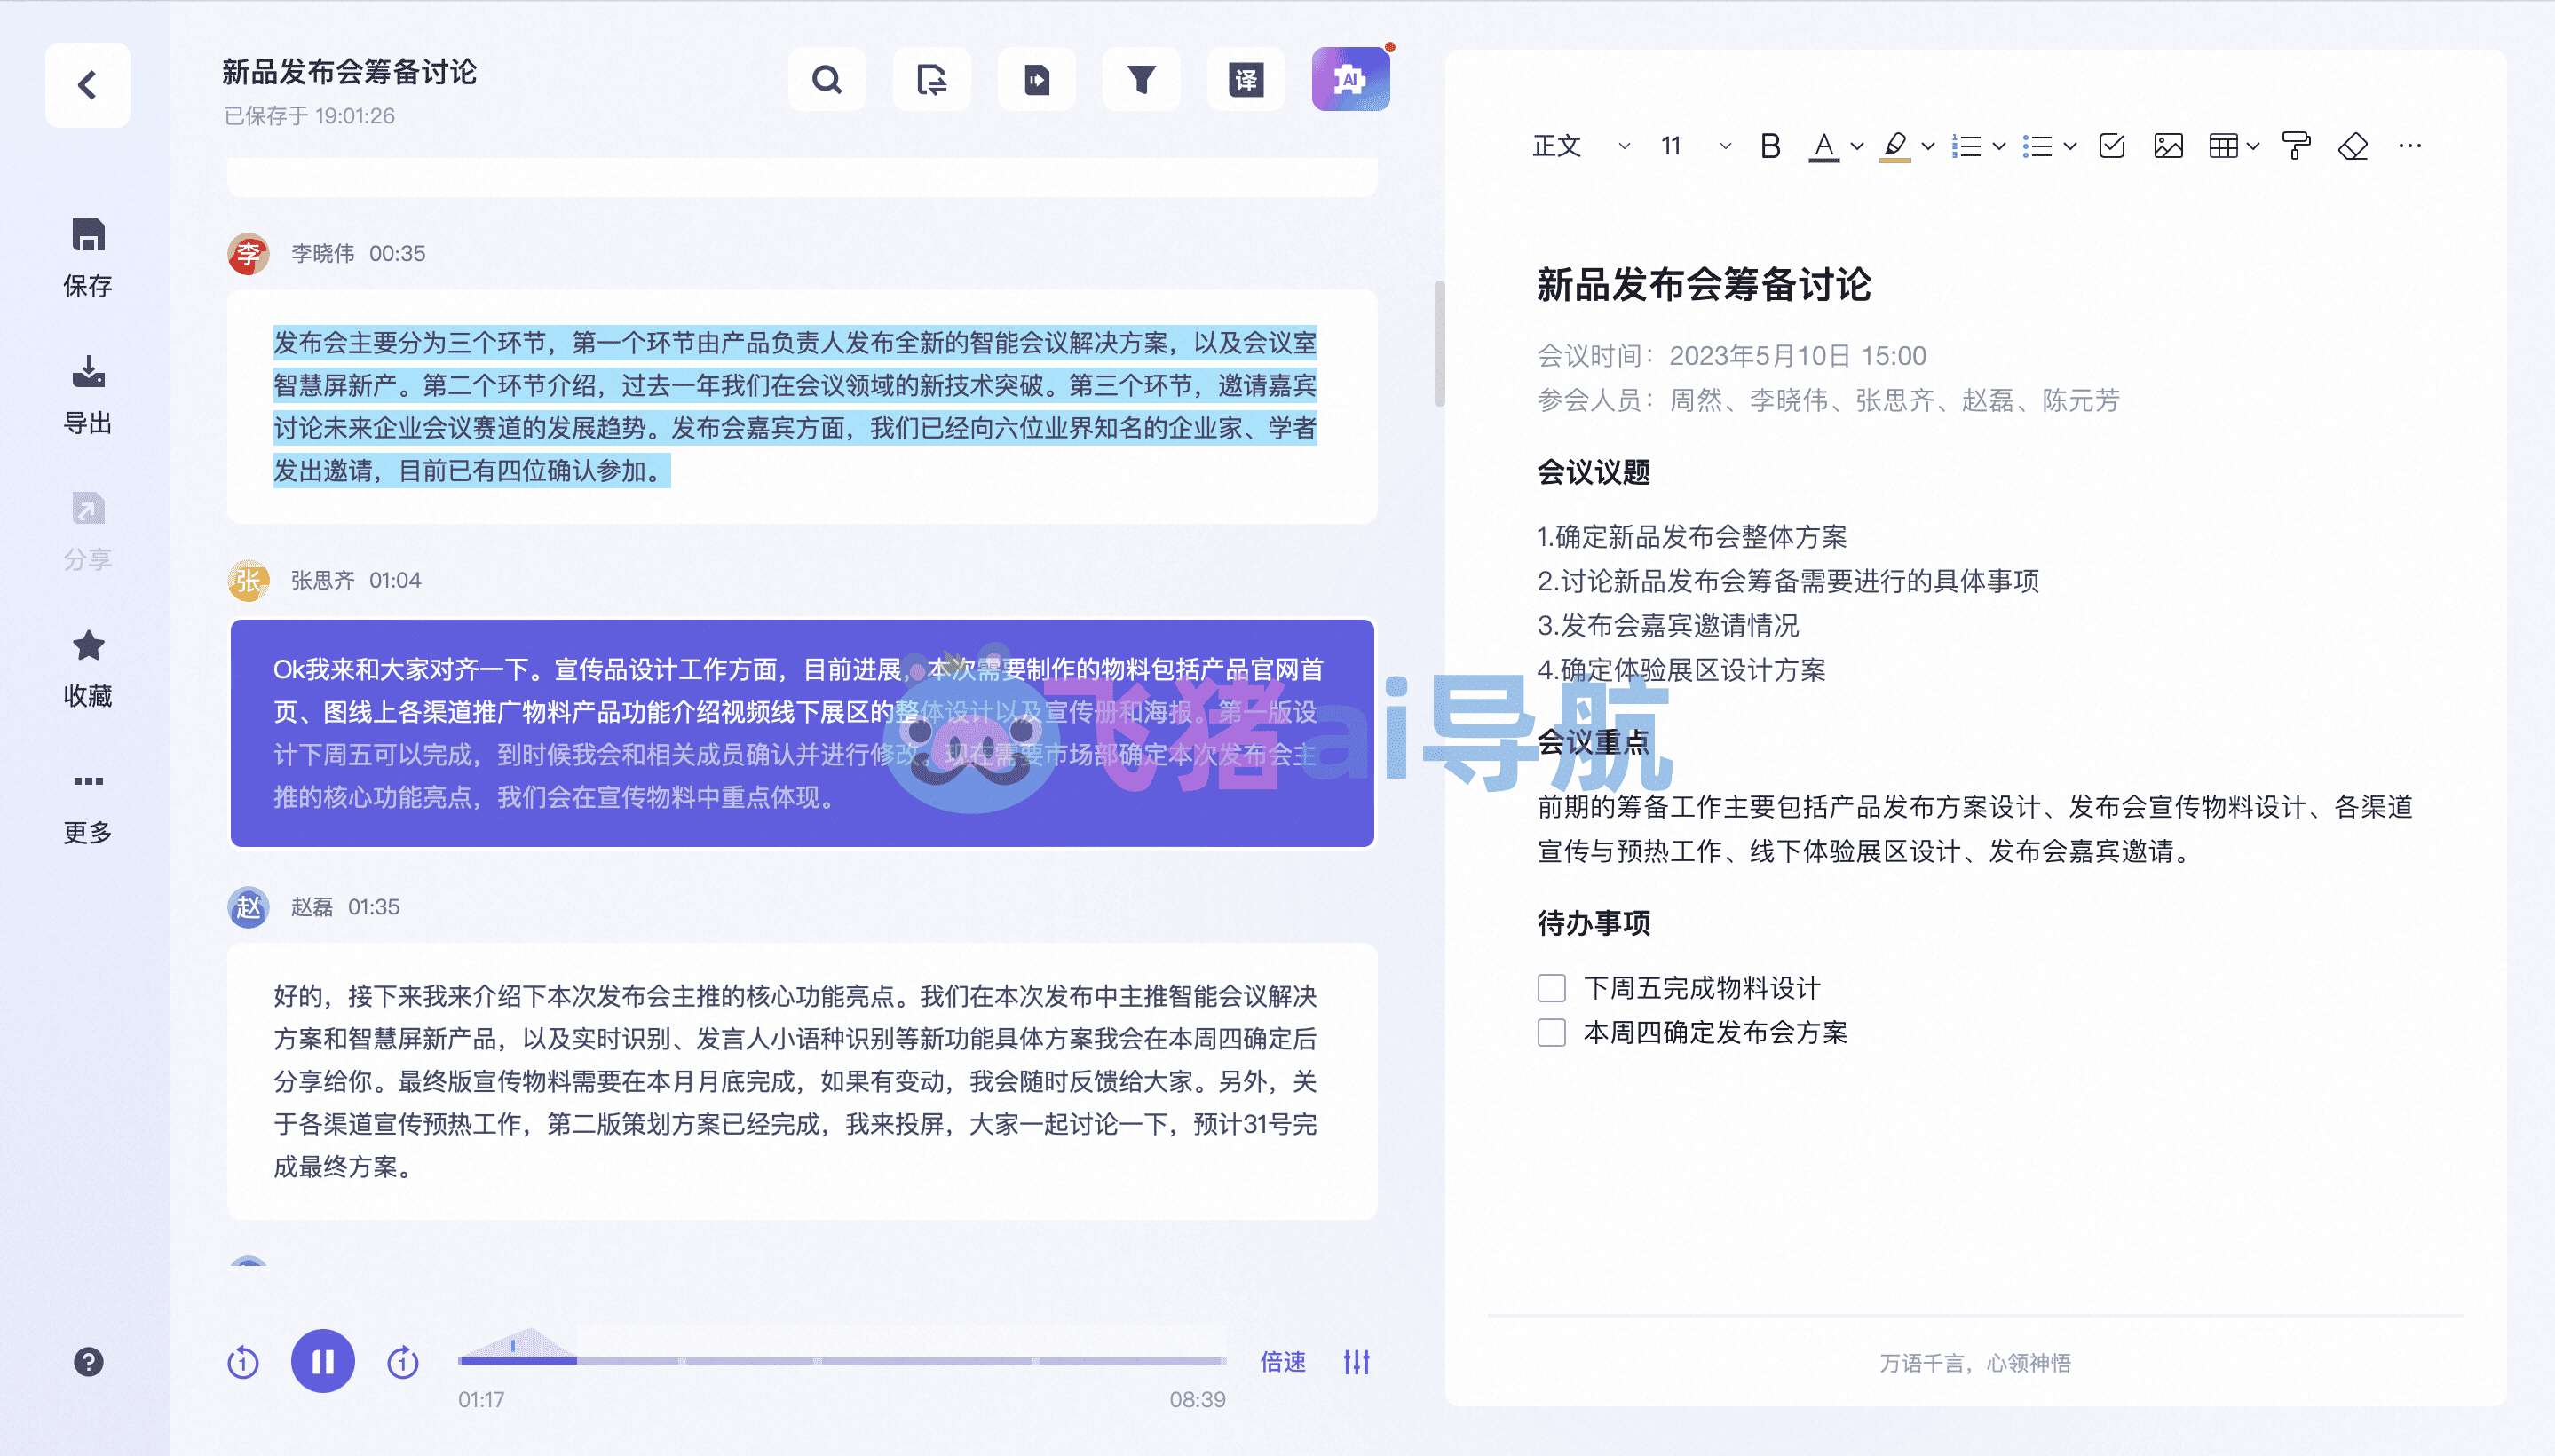Expand the highlight color dropdown arrow
2555x1456 pixels.
[1928, 146]
